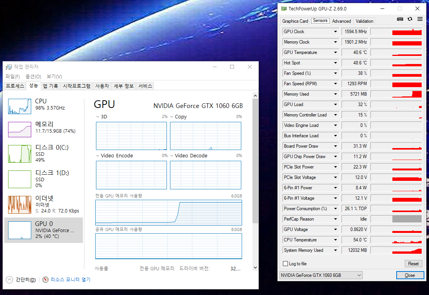
Task: Click the Task Manager title bar icon
Action: coord(9,67)
